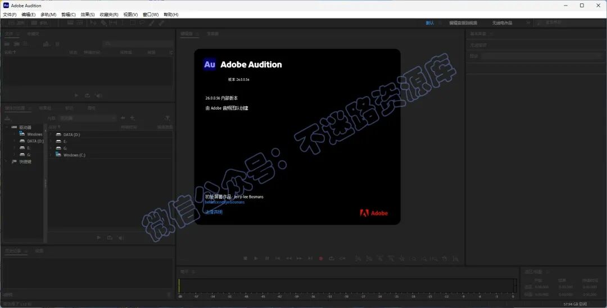Toggle the spectral pitch display icon
Image resolution: width=607 pixels, height=308 pixels.
click(x=80, y=23)
